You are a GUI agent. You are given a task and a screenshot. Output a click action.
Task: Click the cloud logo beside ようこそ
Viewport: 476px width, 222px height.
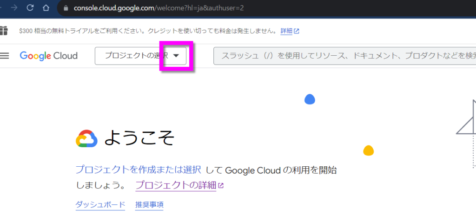(x=86, y=138)
